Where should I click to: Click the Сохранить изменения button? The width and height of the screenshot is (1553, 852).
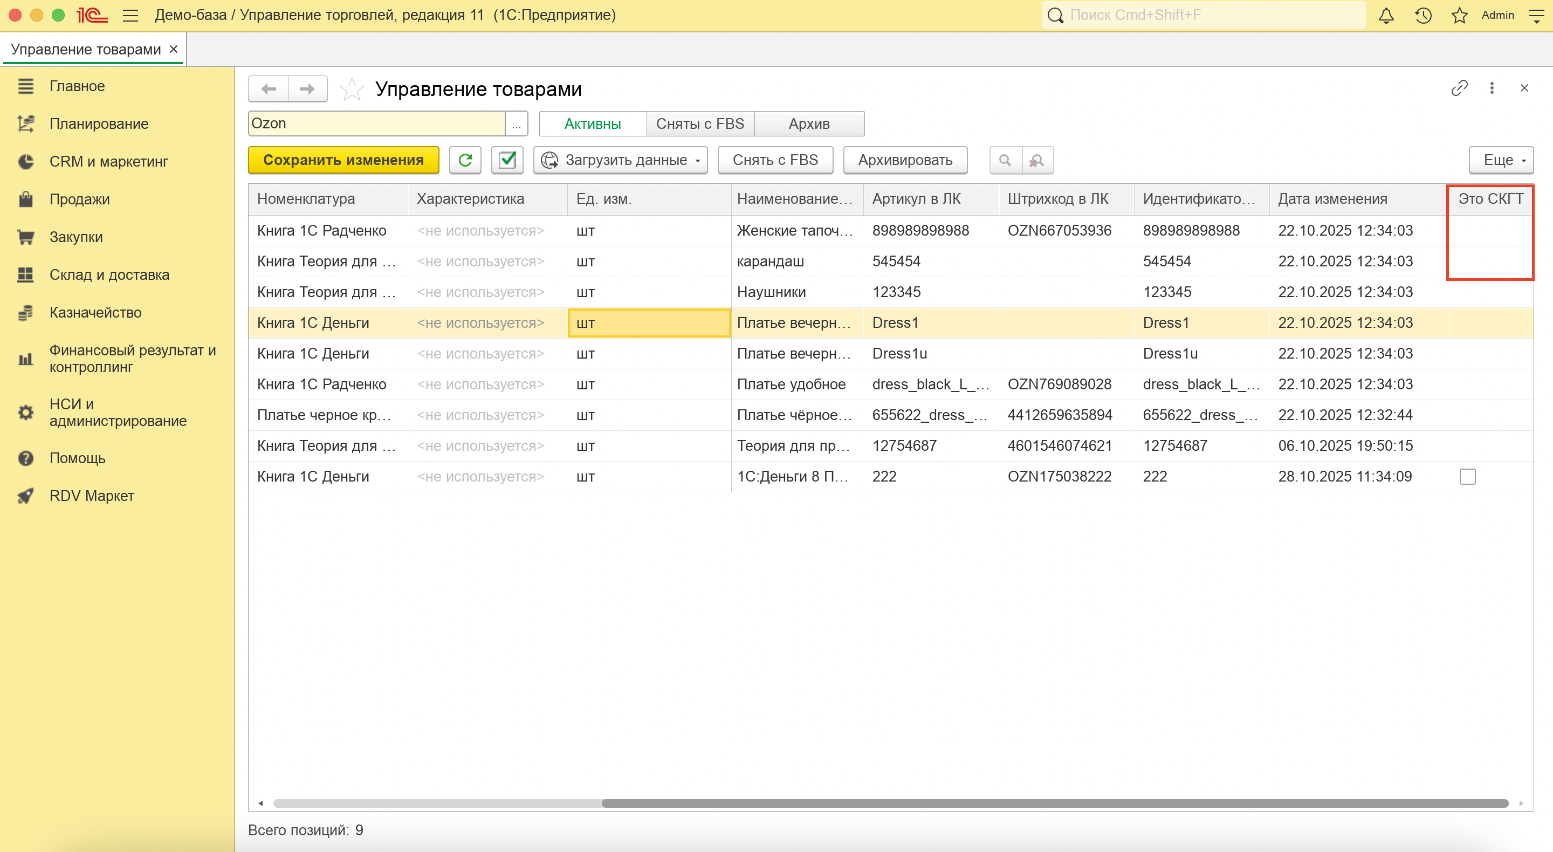343,160
